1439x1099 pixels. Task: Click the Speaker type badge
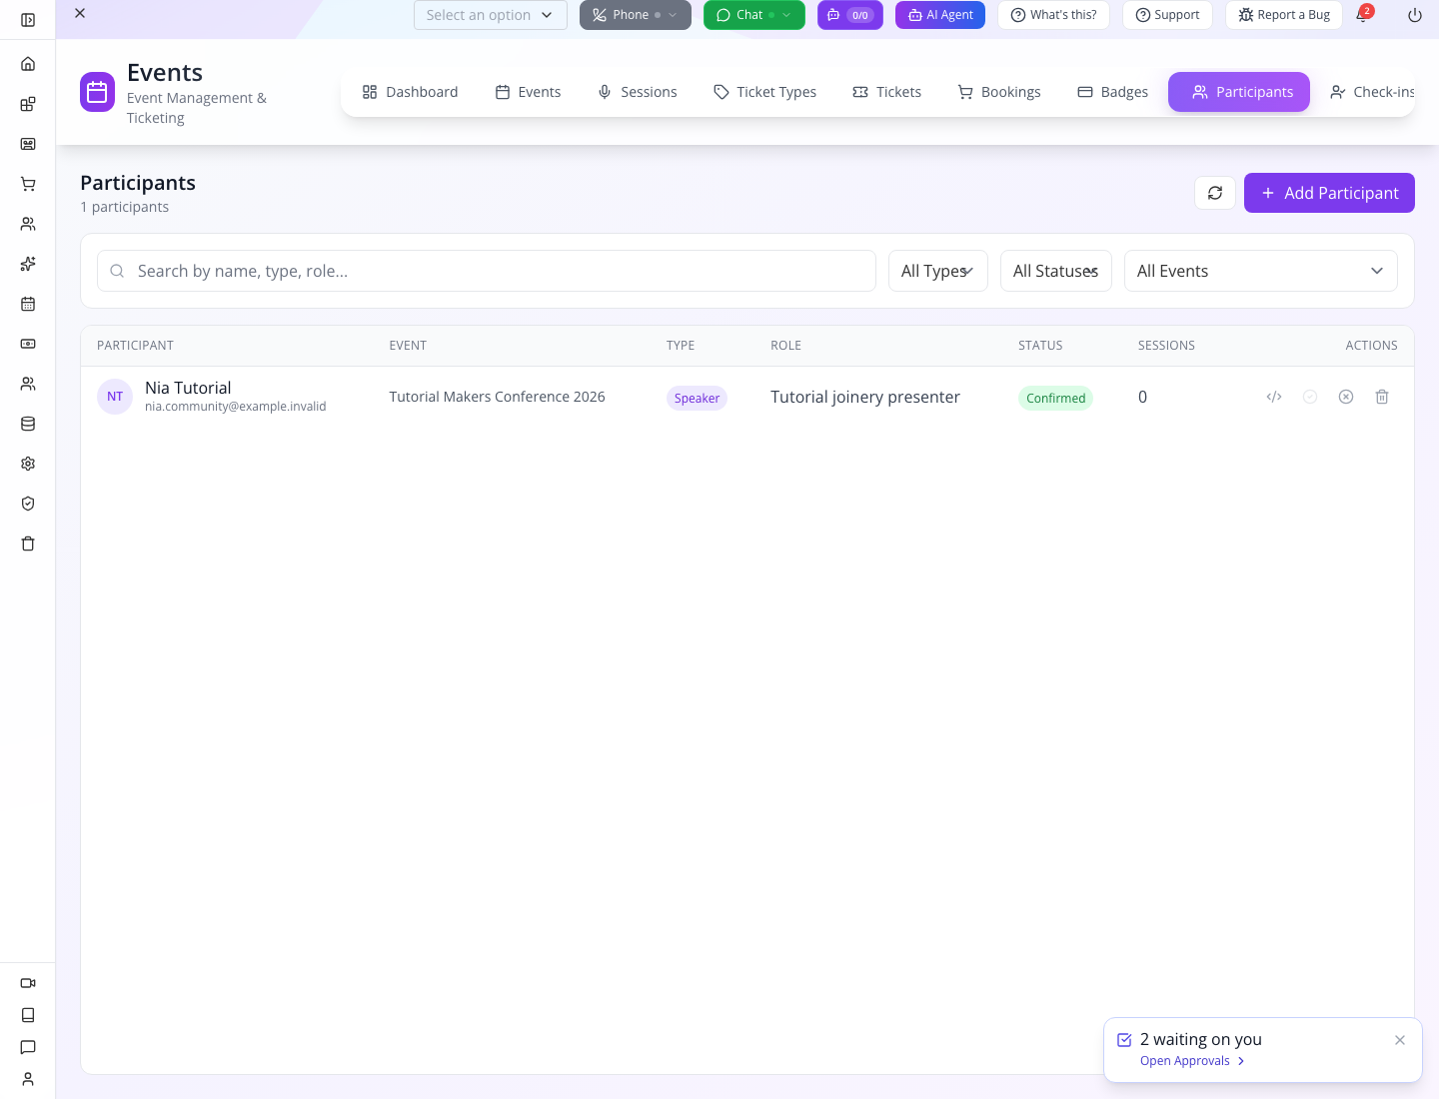click(697, 398)
